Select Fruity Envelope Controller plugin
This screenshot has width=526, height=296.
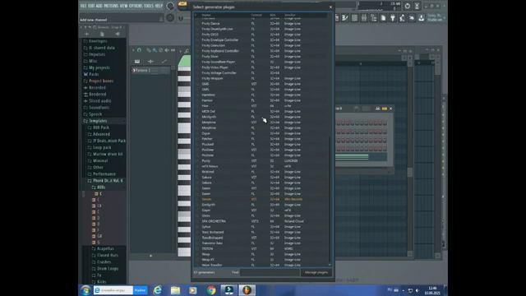(261, 40)
